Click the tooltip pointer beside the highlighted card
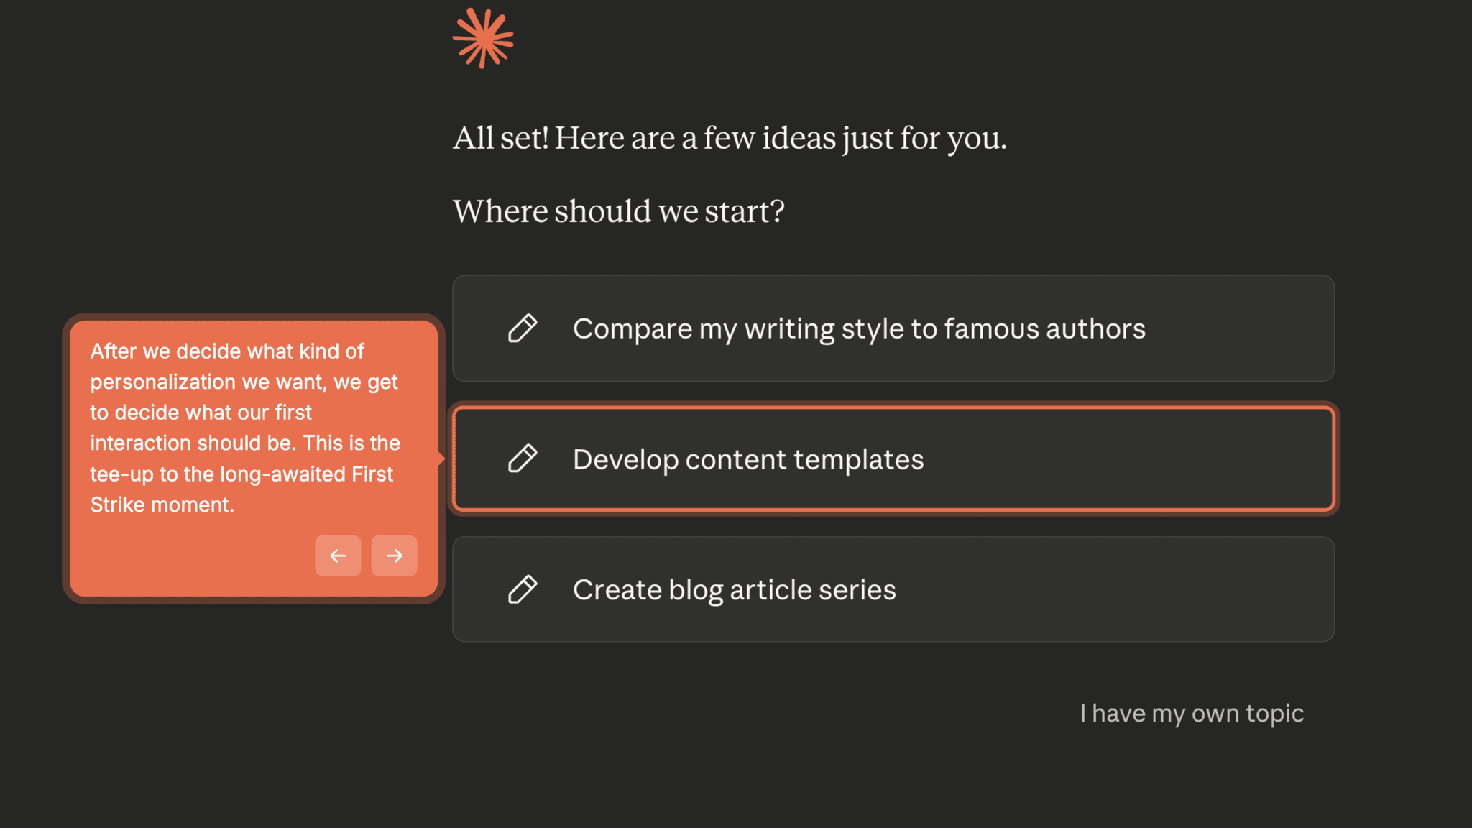Screen dimensions: 1472x828 pyautogui.click(x=441, y=459)
